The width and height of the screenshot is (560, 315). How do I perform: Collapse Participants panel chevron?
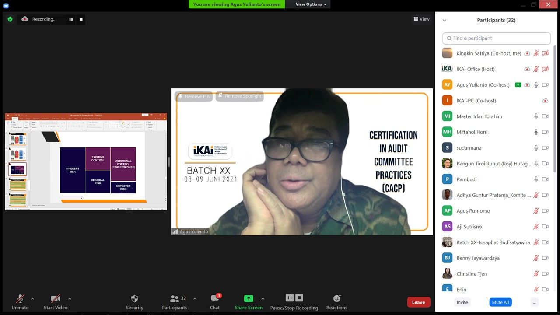click(x=444, y=20)
